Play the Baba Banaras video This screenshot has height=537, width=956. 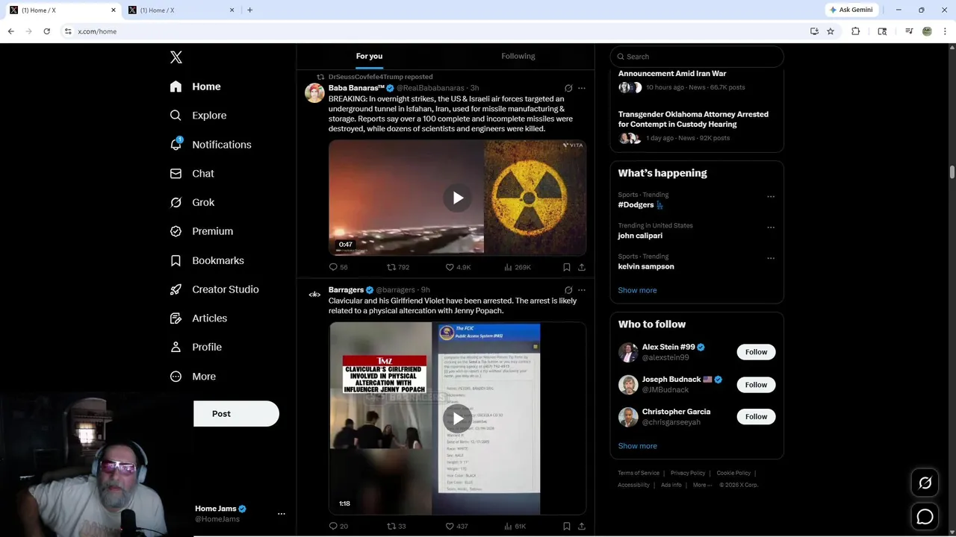pyautogui.click(x=458, y=198)
